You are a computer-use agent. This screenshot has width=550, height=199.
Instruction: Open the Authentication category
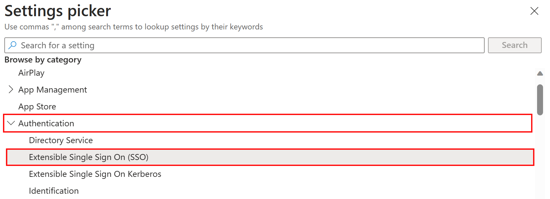46,123
